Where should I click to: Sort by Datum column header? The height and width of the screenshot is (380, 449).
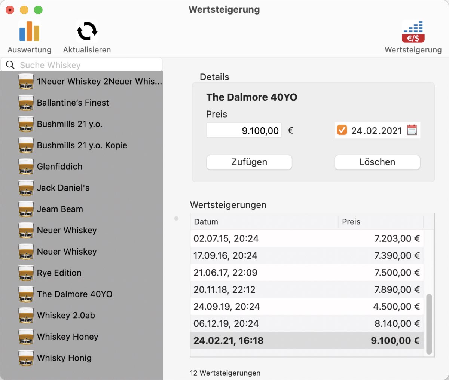pyautogui.click(x=264, y=222)
